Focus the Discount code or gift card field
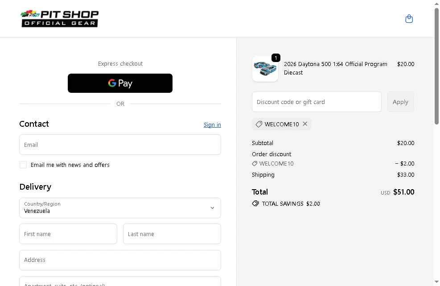This screenshot has height=286, width=440. [317, 102]
